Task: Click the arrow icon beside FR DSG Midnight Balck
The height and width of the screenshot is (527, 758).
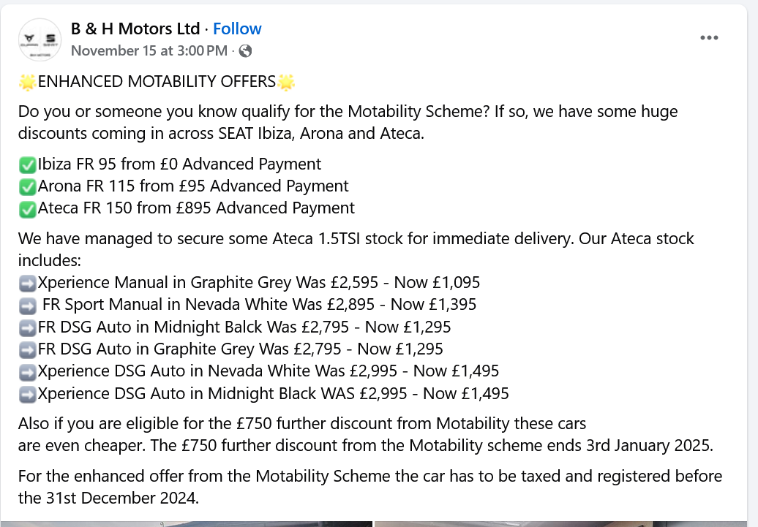Action: (x=28, y=327)
